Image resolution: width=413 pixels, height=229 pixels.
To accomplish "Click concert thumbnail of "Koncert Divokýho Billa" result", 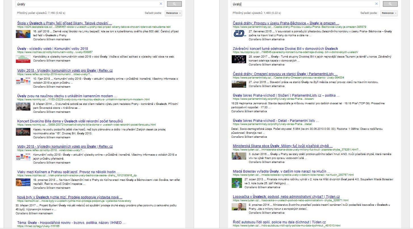I will tap(23, 132).
